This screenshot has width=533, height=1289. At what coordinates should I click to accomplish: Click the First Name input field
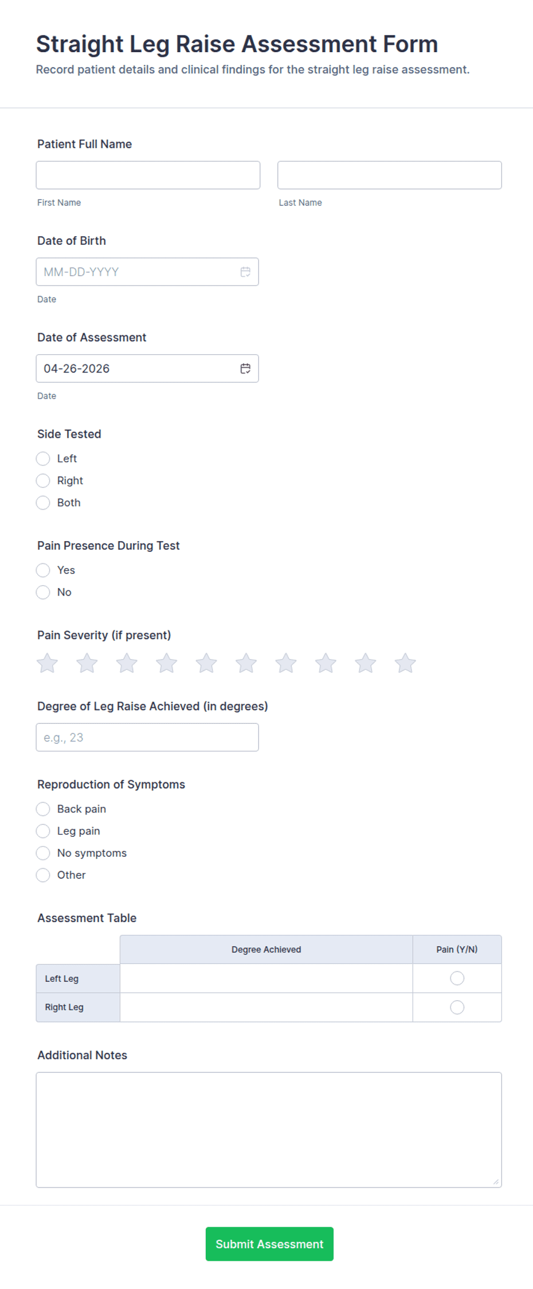click(x=148, y=175)
